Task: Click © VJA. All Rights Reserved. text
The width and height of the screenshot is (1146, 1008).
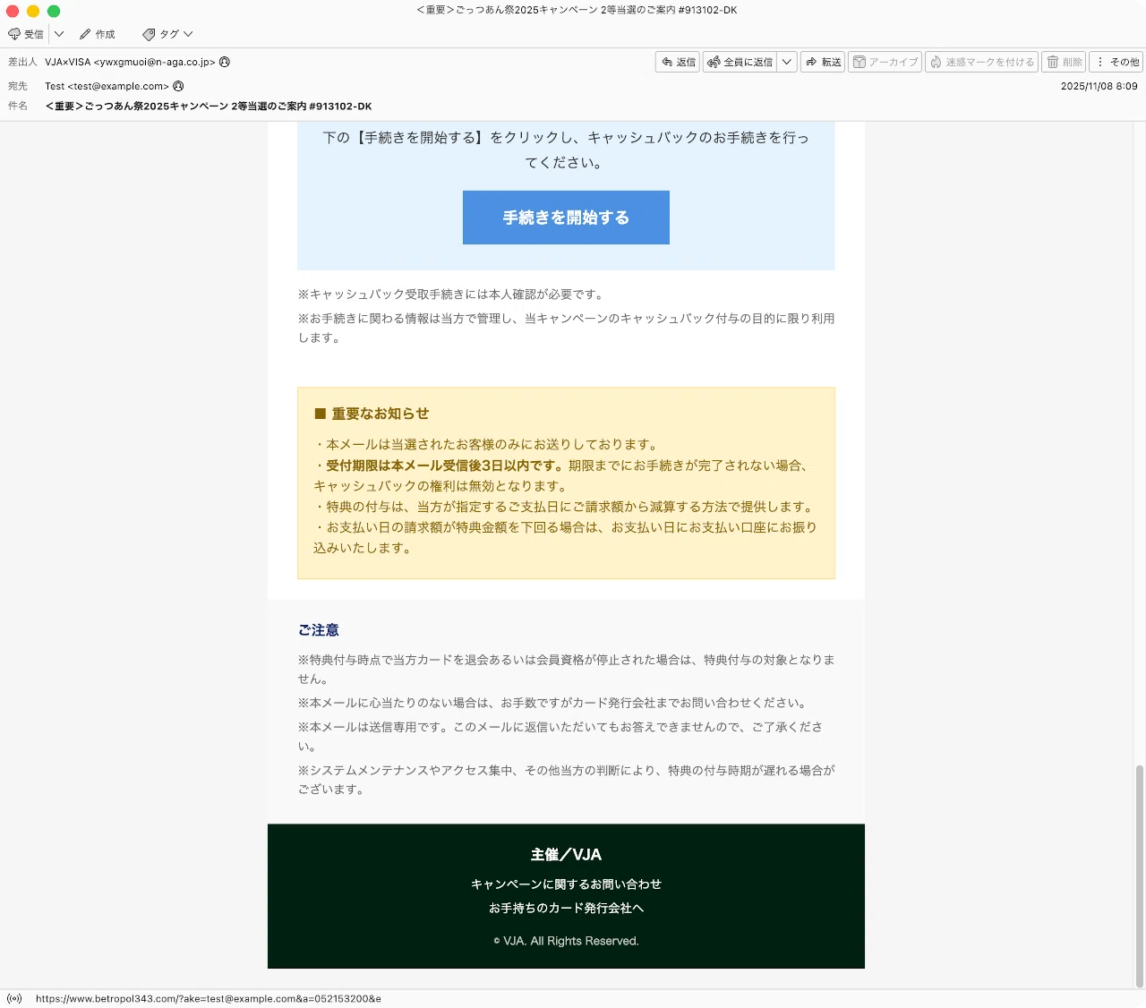Action: (x=566, y=941)
